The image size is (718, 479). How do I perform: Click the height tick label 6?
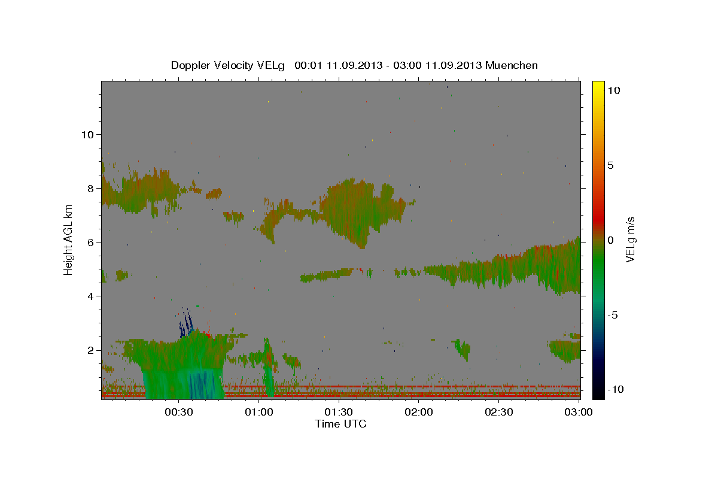pyautogui.click(x=90, y=242)
